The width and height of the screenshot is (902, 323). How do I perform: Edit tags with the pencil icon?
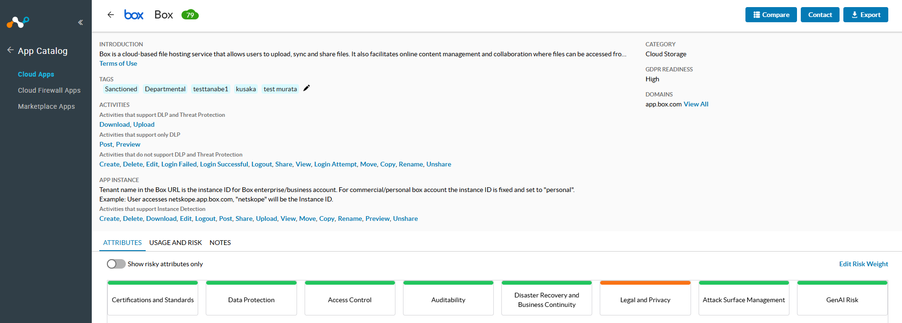(x=307, y=88)
